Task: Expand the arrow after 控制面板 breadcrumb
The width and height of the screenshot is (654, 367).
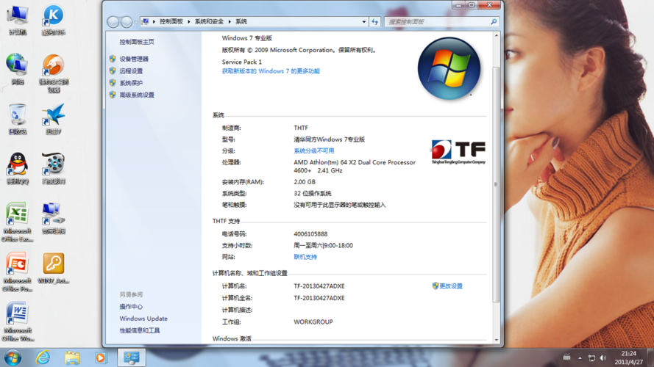Action: coord(189,21)
